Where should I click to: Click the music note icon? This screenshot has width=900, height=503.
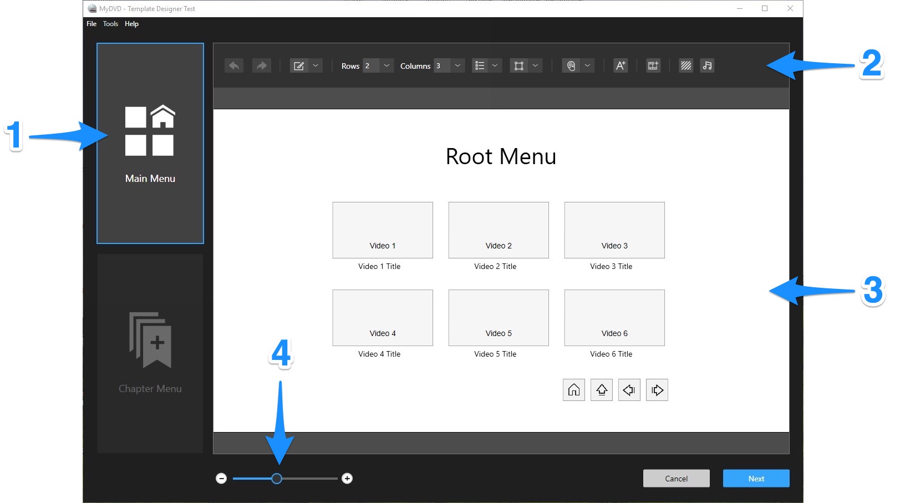click(707, 65)
